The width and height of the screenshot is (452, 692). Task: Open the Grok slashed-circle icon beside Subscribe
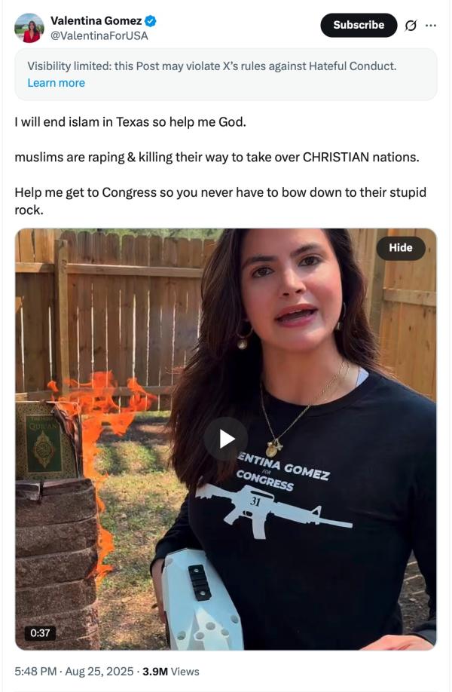(411, 26)
